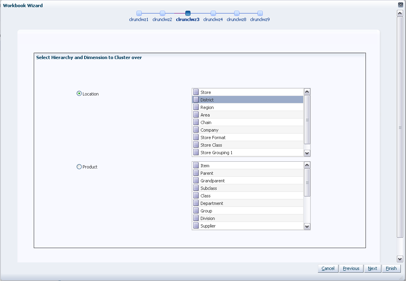Click Location list scroll up arrow
Screen dimensions: 406x281
point(307,92)
